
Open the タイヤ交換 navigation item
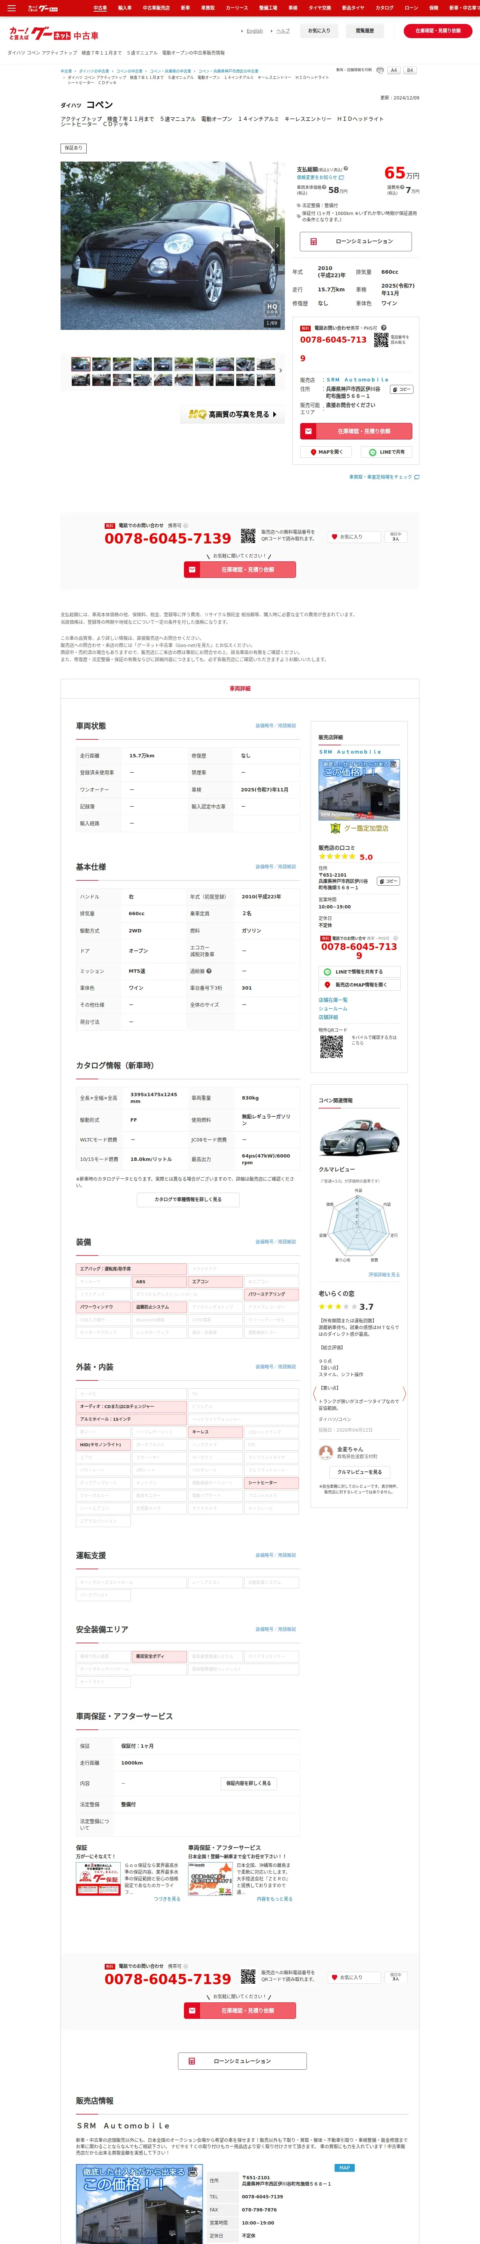(x=319, y=8)
